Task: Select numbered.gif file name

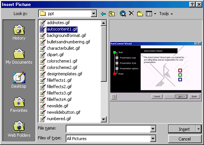Action: click(59, 119)
